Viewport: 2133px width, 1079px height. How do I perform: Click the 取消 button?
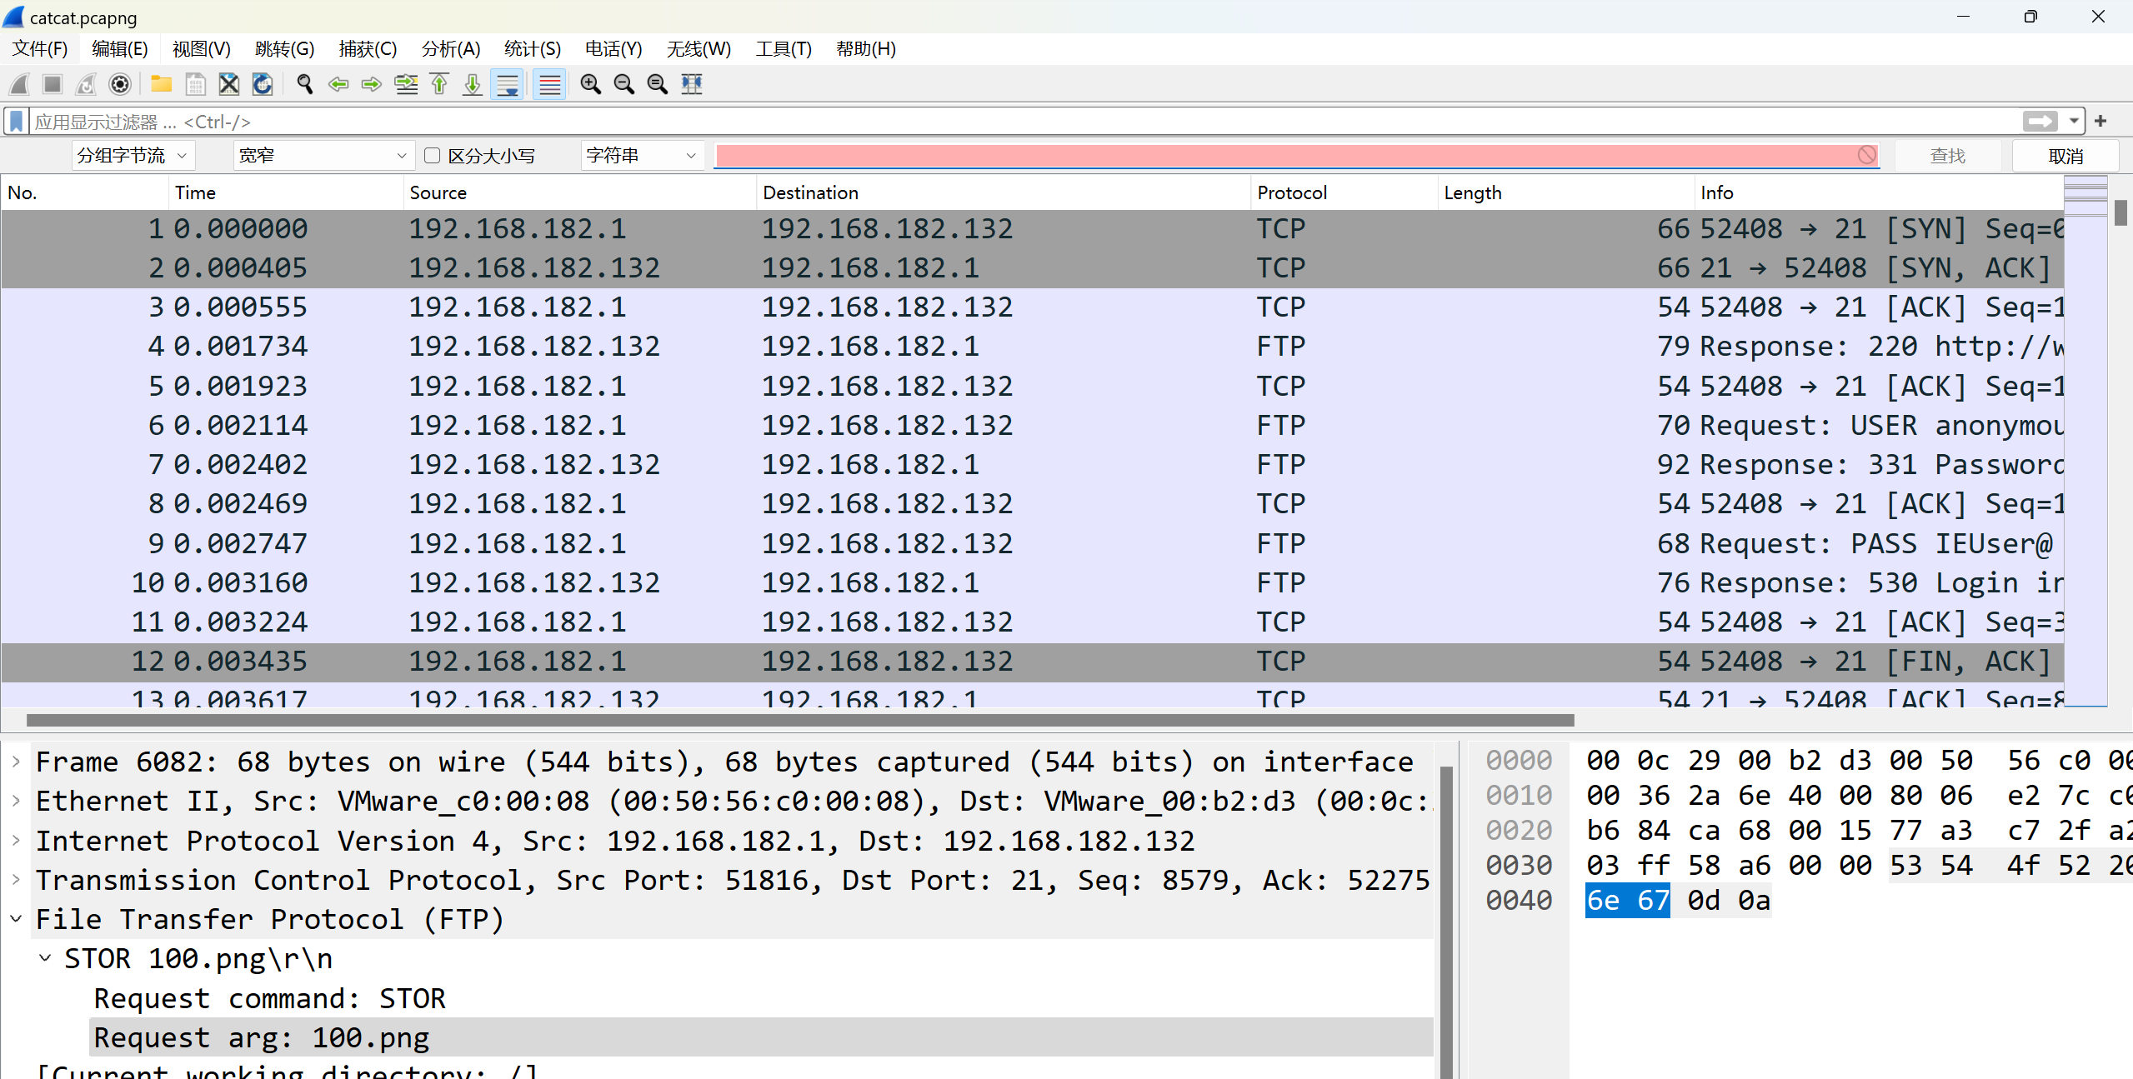tap(2065, 156)
